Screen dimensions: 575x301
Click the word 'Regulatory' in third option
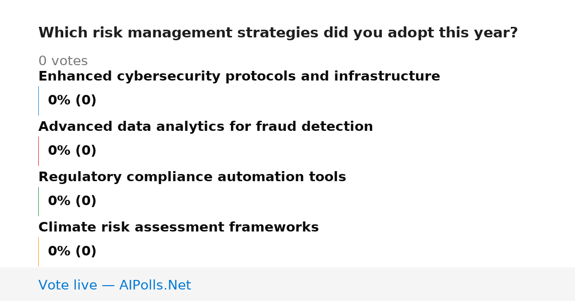(x=80, y=177)
